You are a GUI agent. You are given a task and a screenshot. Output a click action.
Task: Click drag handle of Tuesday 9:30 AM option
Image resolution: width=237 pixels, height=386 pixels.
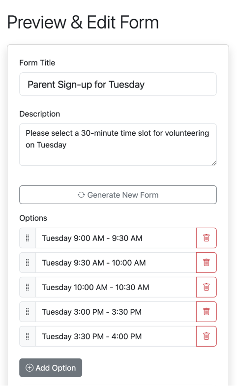point(28,263)
